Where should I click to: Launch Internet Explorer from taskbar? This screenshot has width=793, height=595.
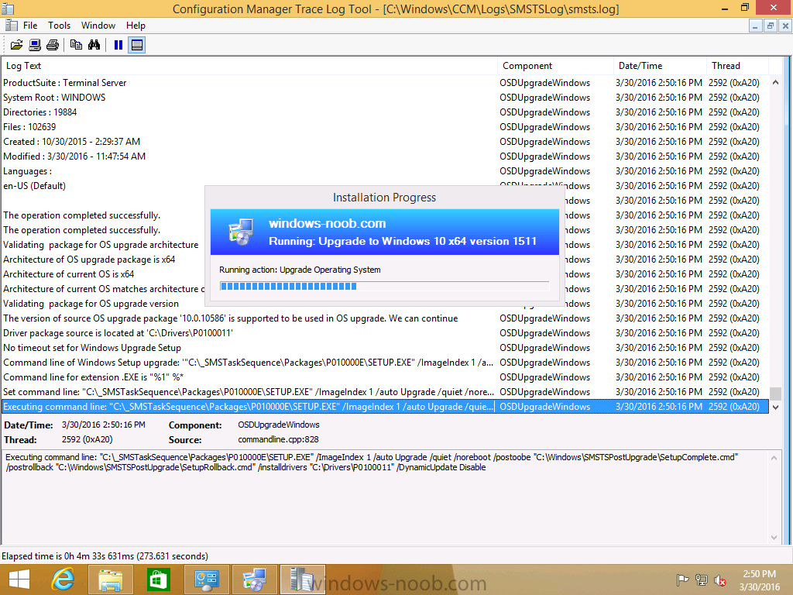[64, 580]
